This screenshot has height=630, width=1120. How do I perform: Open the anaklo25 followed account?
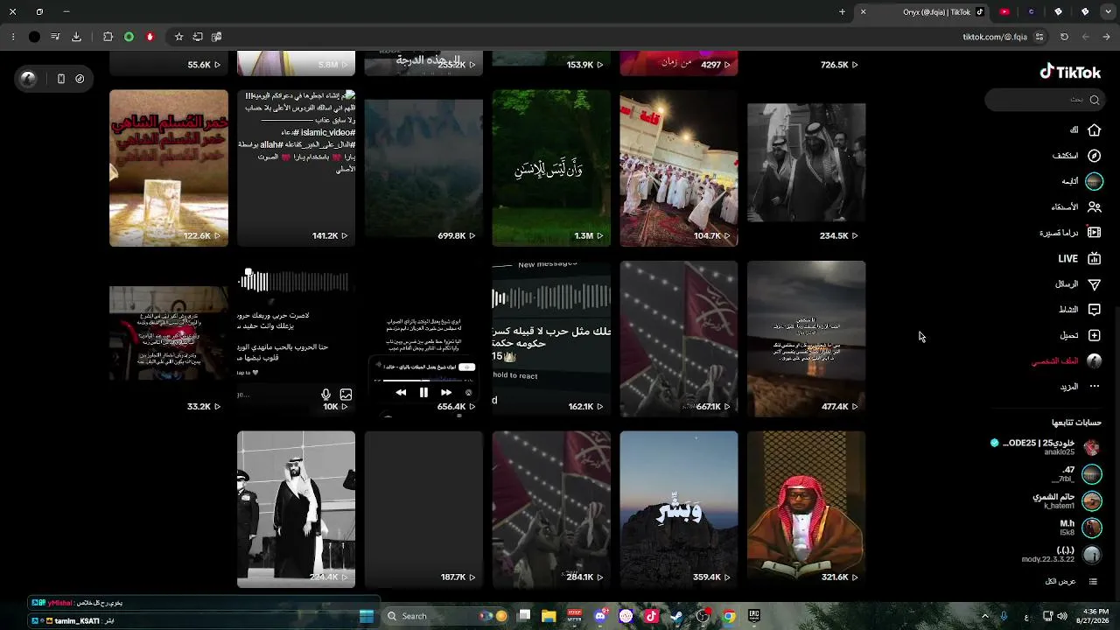1045,447
